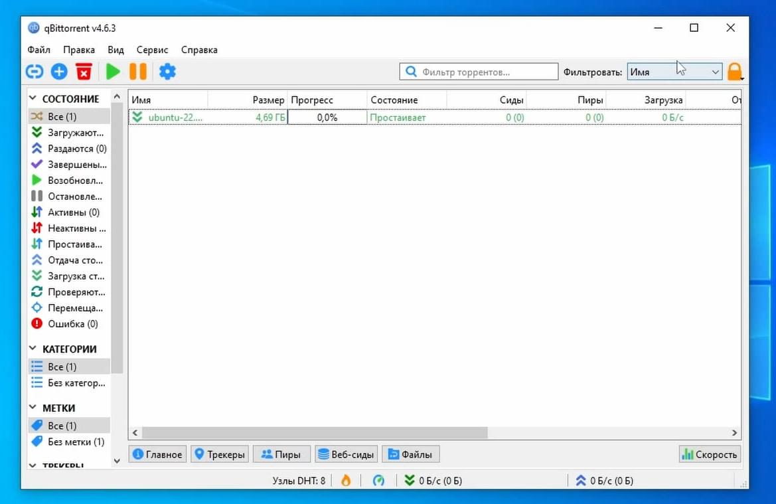Click the Скорость button
This screenshot has width=776, height=504.
tap(710, 454)
